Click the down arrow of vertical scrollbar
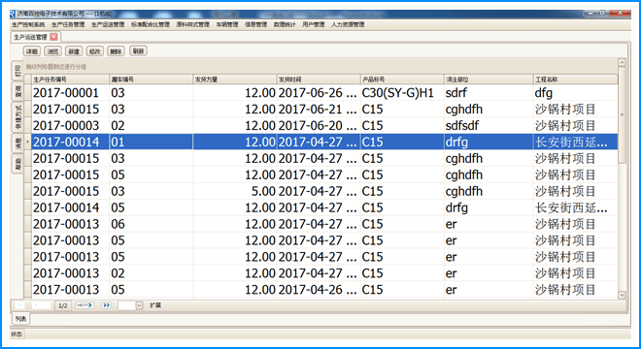The width and height of the screenshot is (641, 349). point(622,295)
